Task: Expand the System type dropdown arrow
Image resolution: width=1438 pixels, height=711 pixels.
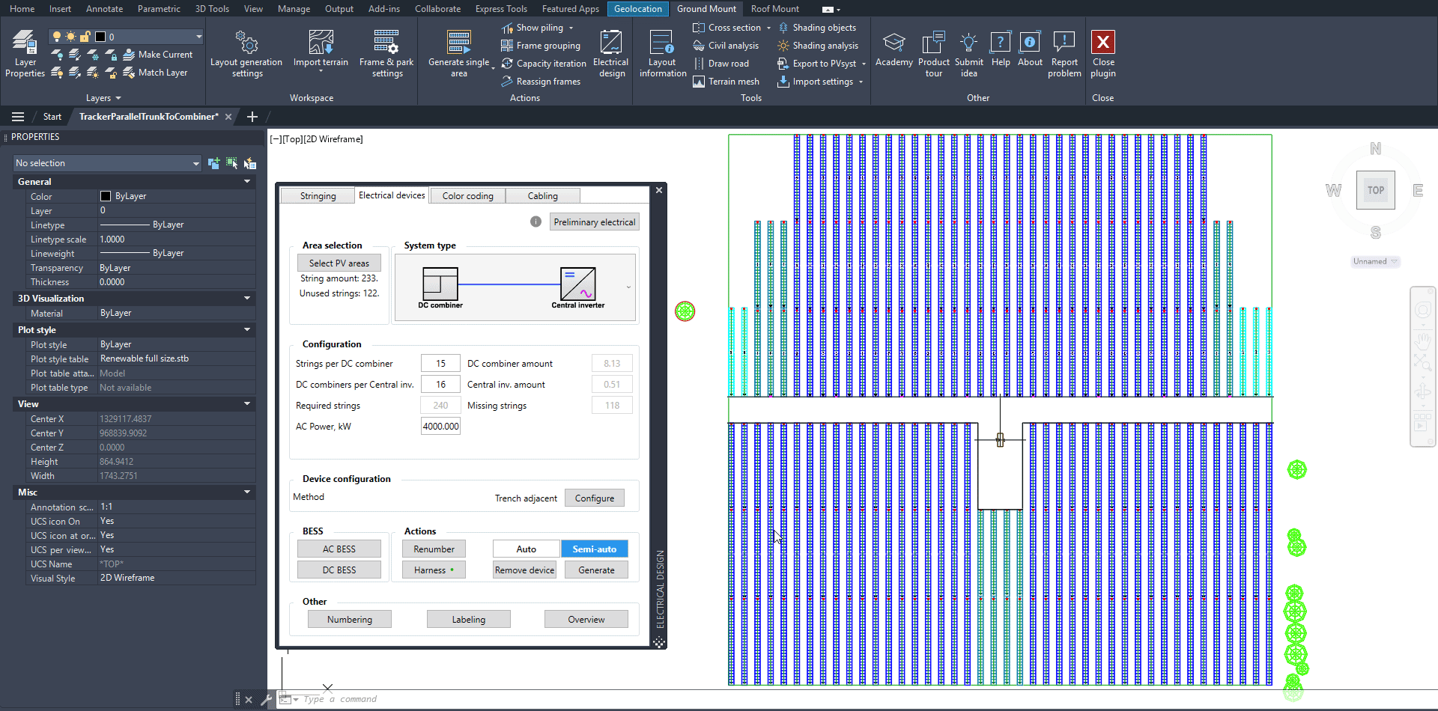Action: 628,287
